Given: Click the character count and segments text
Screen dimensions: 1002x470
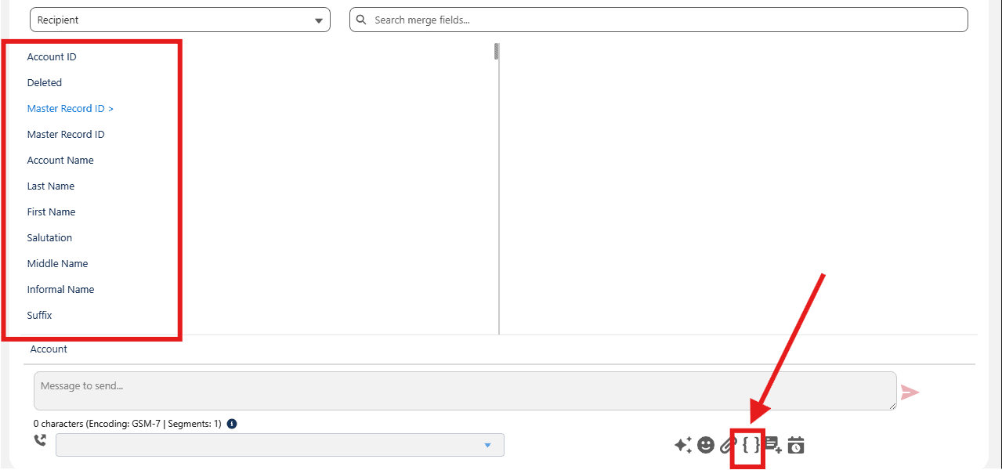Looking at the screenshot, I should [128, 424].
